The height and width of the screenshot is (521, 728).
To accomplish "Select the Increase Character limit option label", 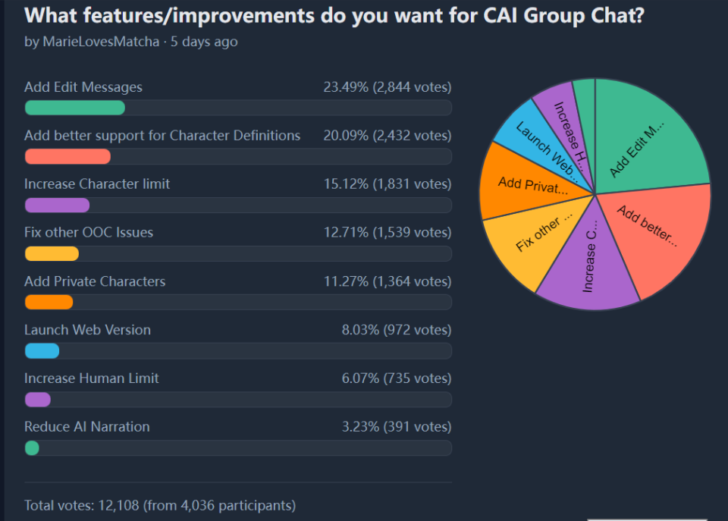I will (x=97, y=184).
